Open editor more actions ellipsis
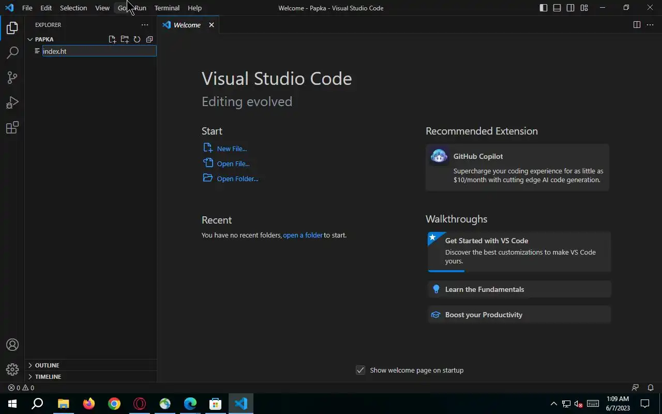The width and height of the screenshot is (662, 414). (650, 25)
